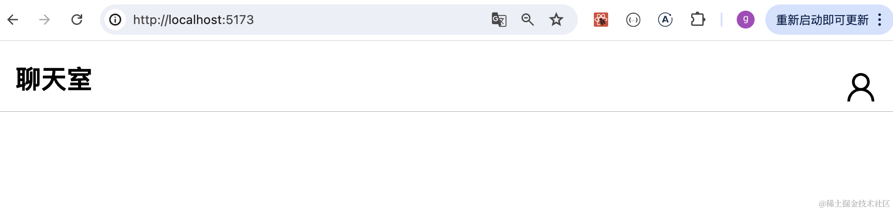Open the curly-braces {...} extension icon
Viewport: 893px width, 211px height.
633,20
